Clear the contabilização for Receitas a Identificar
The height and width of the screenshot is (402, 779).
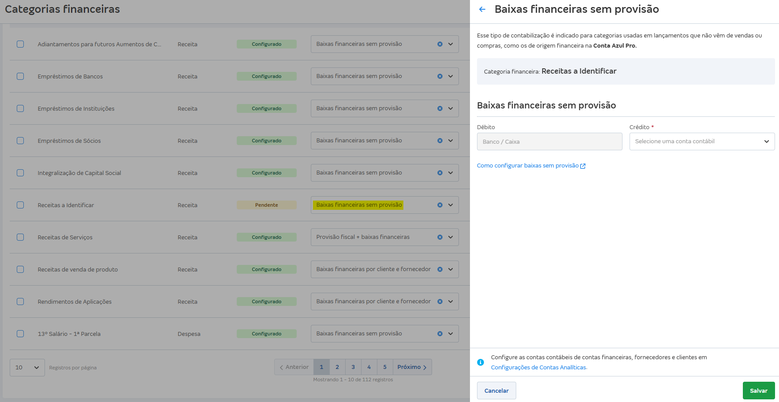point(440,205)
